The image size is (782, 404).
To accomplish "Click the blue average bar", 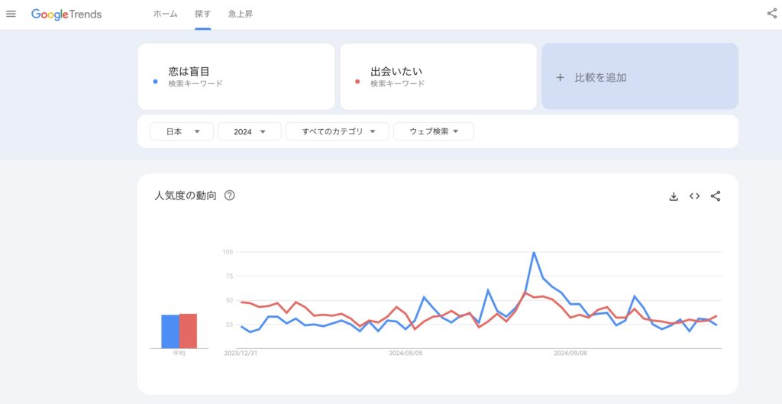I will (x=170, y=331).
